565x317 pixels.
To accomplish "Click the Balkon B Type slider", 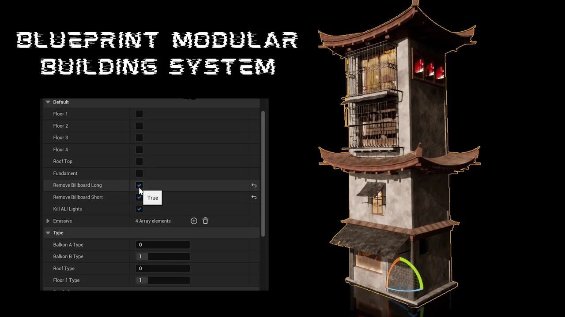I will click(162, 257).
